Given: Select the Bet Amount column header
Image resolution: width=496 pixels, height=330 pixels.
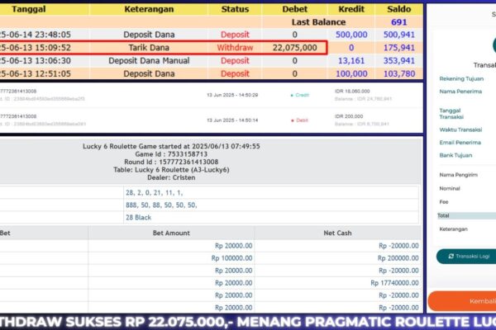Looking at the screenshot, I should pyautogui.click(x=171, y=233).
